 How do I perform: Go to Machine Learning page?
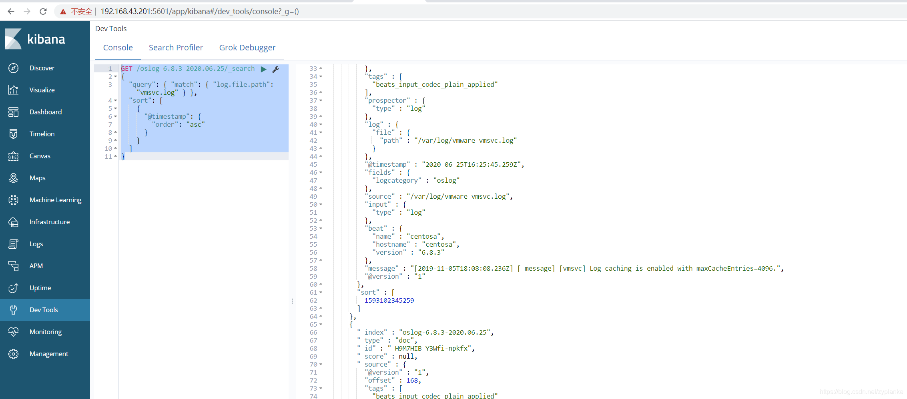coord(55,200)
